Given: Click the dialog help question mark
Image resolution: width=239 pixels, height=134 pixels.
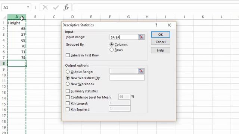Looking at the screenshot, I should [156, 25].
